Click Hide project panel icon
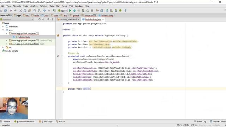 click(53, 19)
